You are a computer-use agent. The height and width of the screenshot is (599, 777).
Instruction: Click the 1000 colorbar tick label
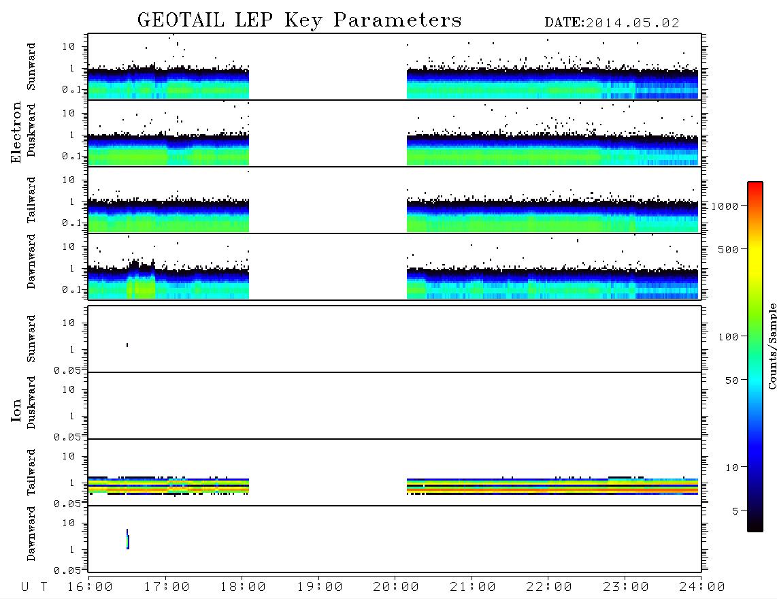725,206
